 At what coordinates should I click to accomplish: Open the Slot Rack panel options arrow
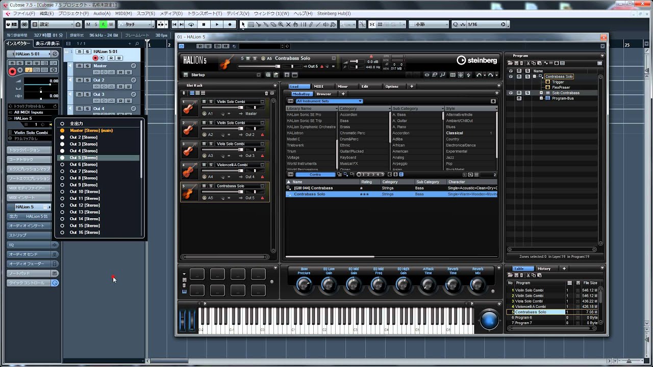tap(275, 86)
